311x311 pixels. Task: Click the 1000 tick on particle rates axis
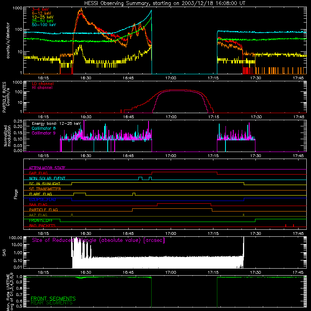pyautogui.click(x=17, y=82)
